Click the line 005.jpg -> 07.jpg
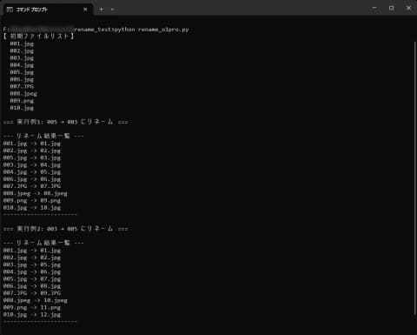The width and height of the screenshot is (417, 335). tap(32, 278)
